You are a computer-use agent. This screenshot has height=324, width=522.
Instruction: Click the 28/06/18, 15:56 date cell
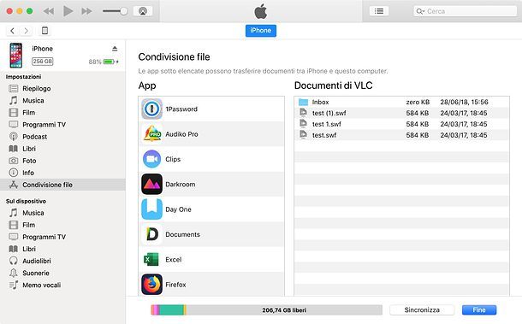(464, 102)
